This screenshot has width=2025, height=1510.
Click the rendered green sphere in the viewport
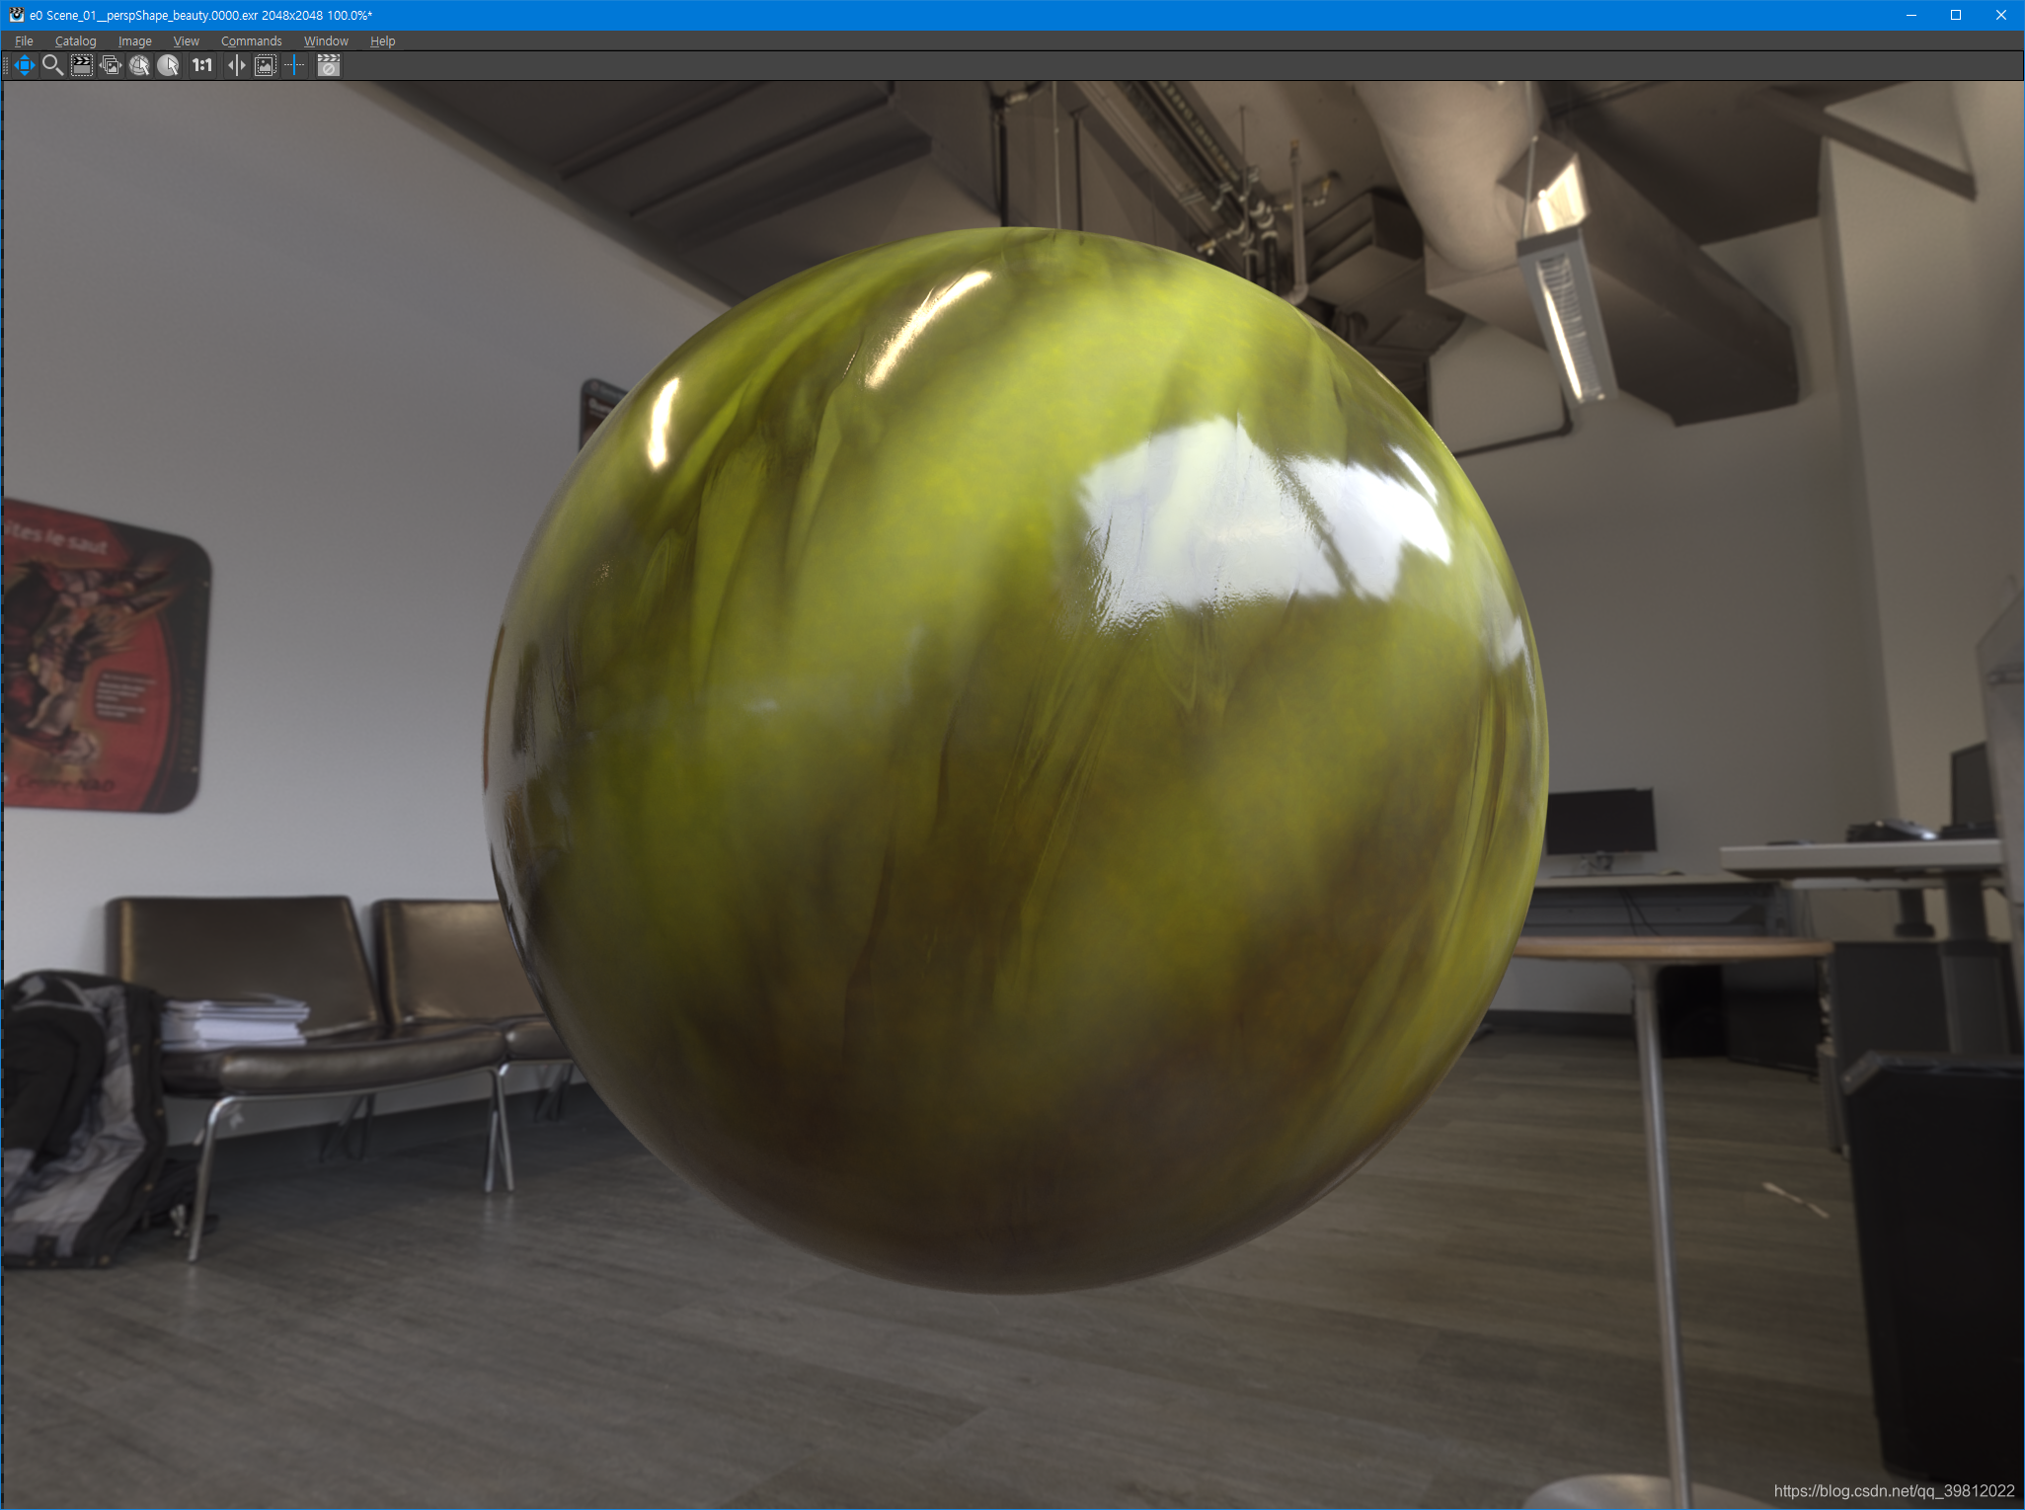[1015, 760]
